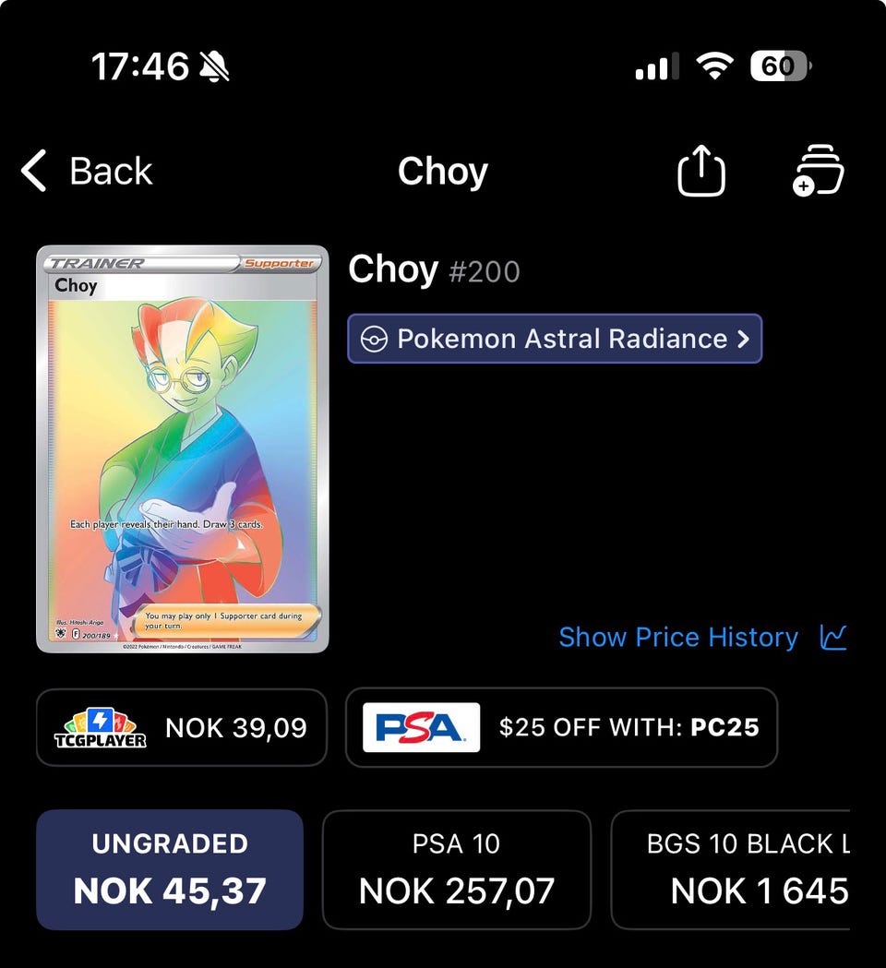
Task: Open the Choy card image
Action: coord(183,448)
